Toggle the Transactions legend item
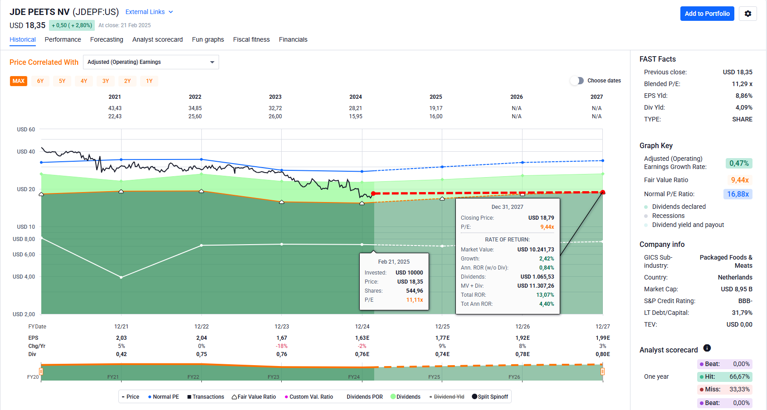 tap(205, 397)
